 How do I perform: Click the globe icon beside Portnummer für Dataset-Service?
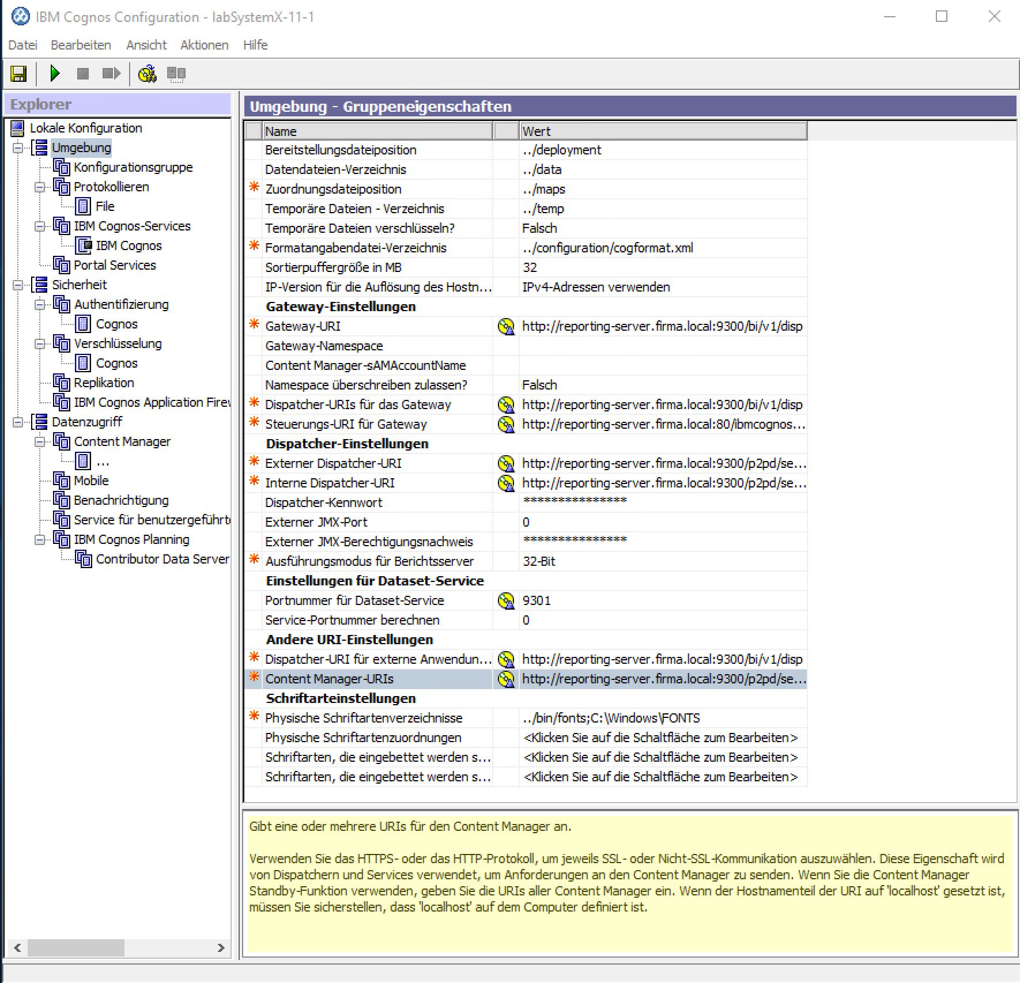pyautogui.click(x=506, y=601)
